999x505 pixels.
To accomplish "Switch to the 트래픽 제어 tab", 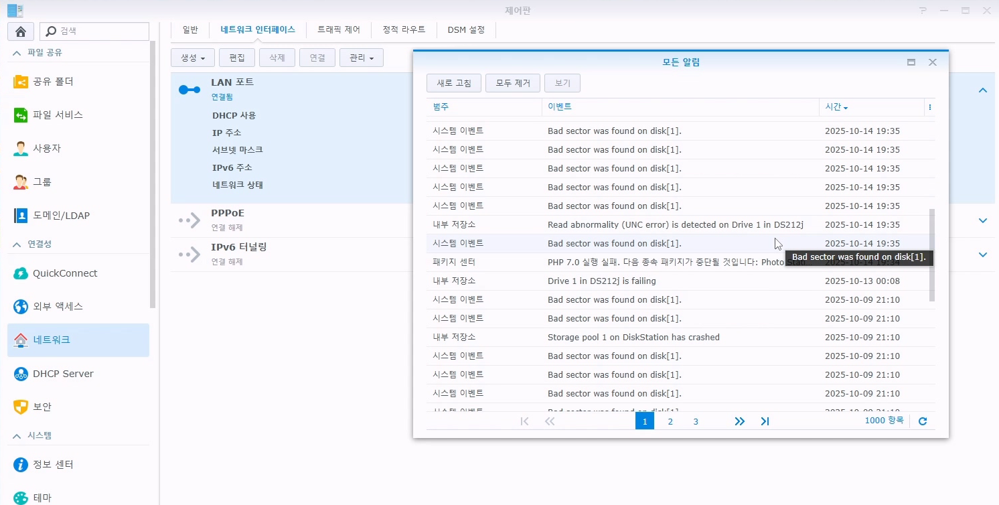I will [x=339, y=29].
